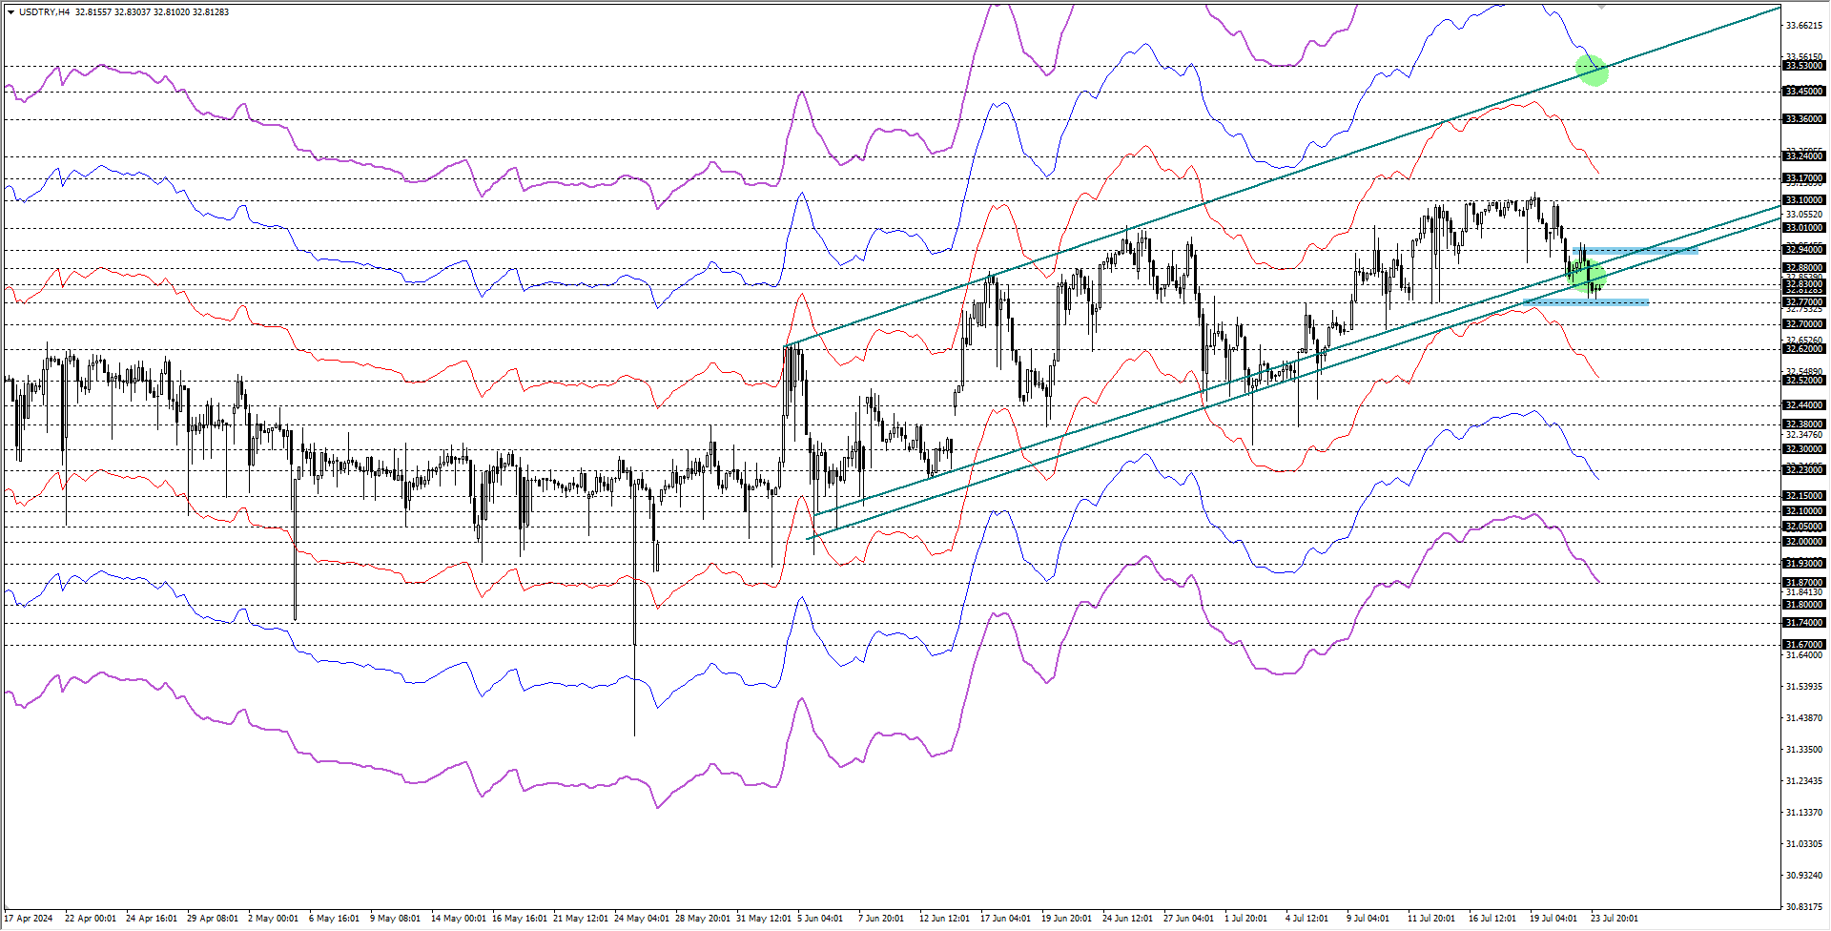1831x931 pixels.
Task: Click the 31.67000 price level label
Action: click(1804, 645)
